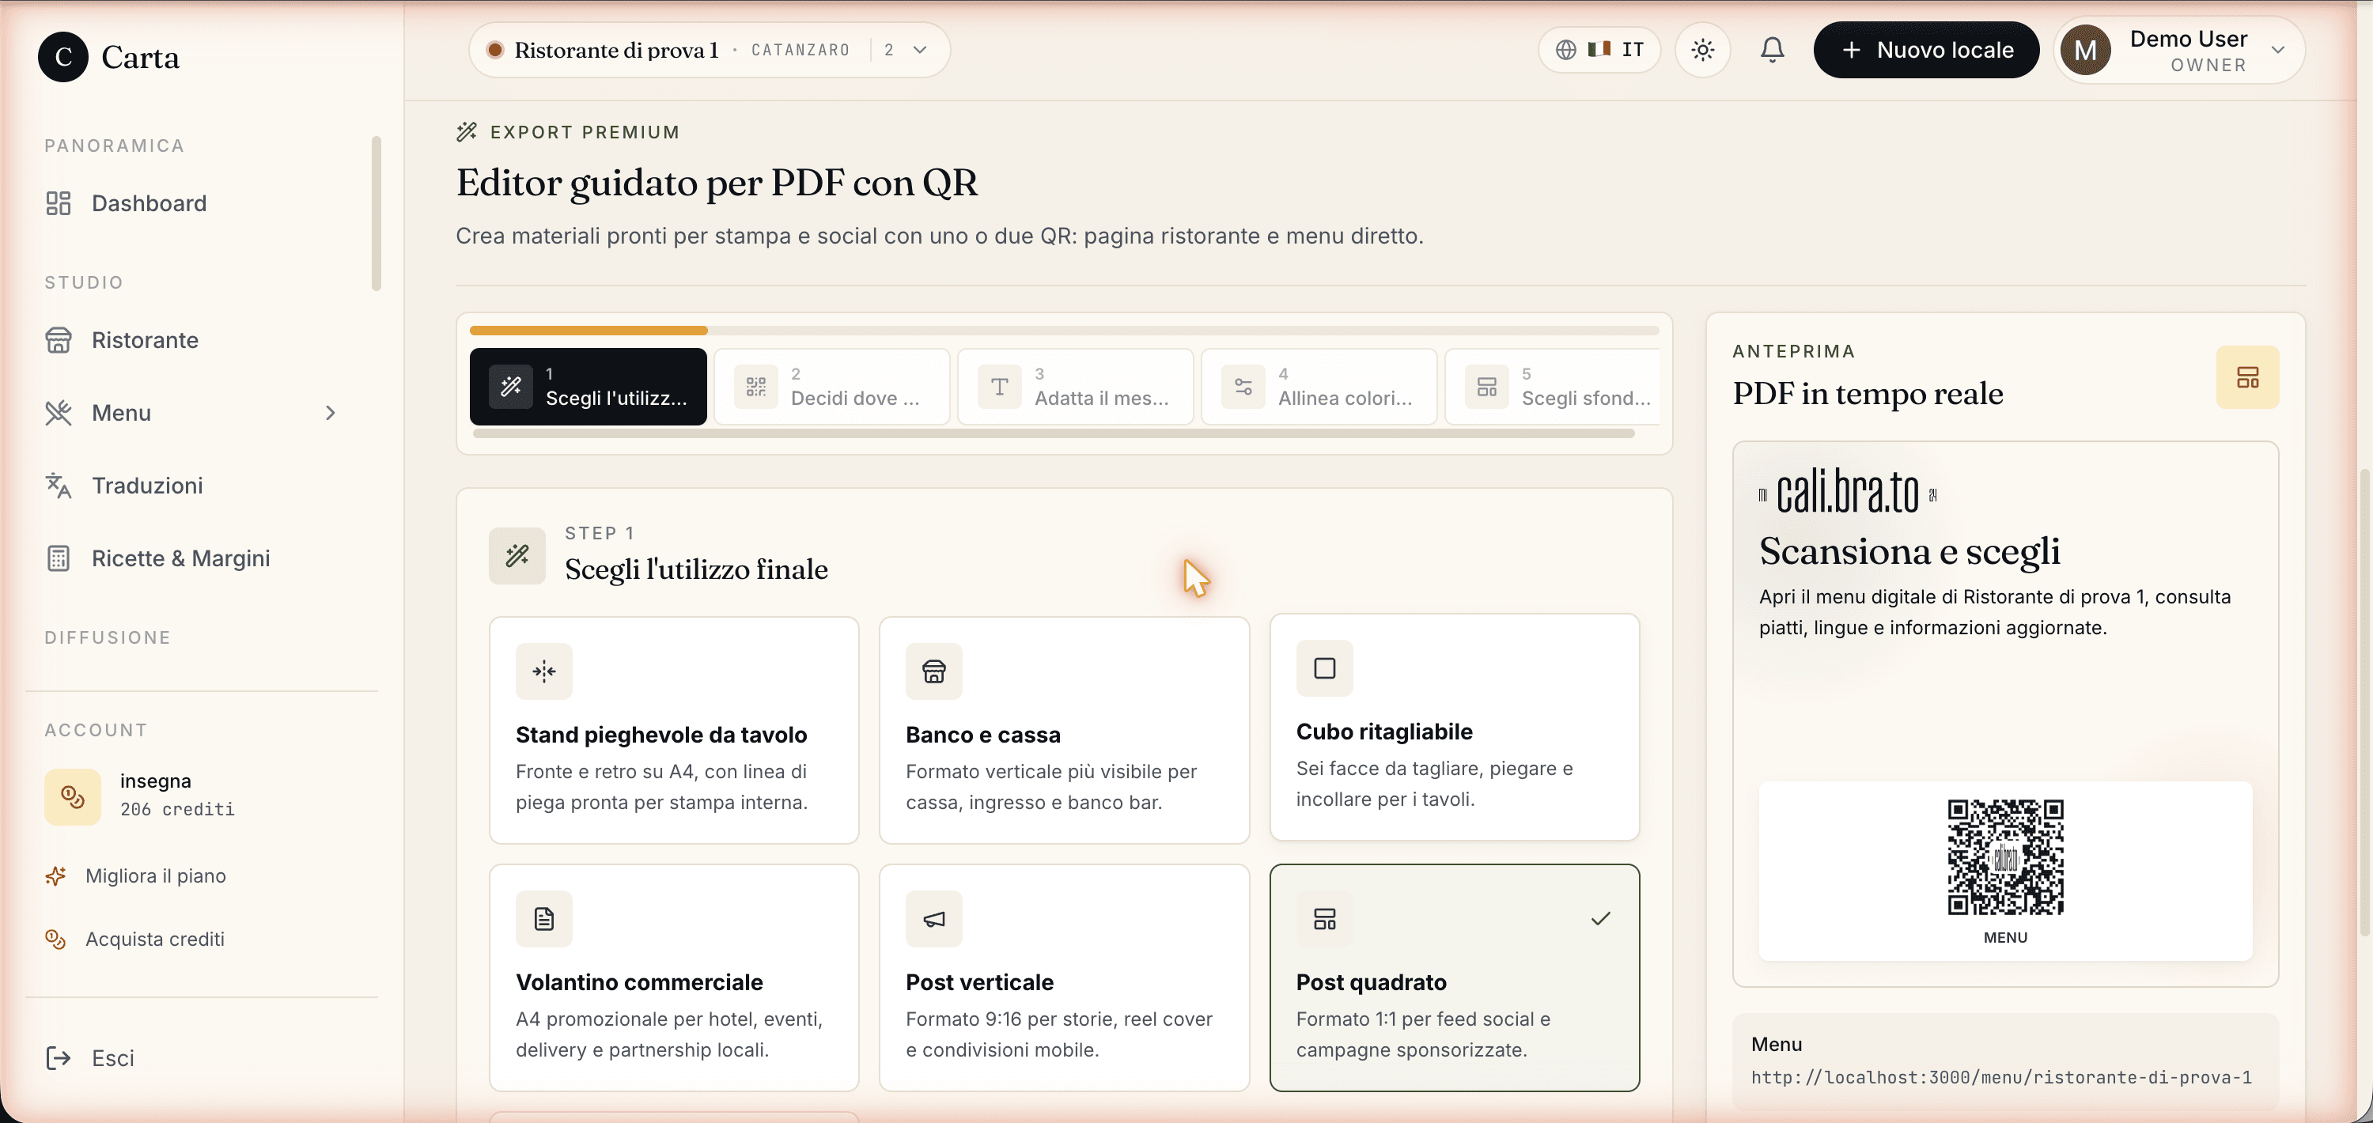The width and height of the screenshot is (2373, 1123).
Task: Open step 5 Scegli sfondo tab
Action: point(1552,387)
